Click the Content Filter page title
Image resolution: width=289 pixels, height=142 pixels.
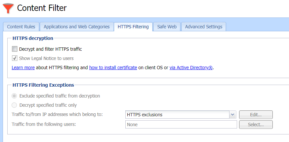[42, 8]
